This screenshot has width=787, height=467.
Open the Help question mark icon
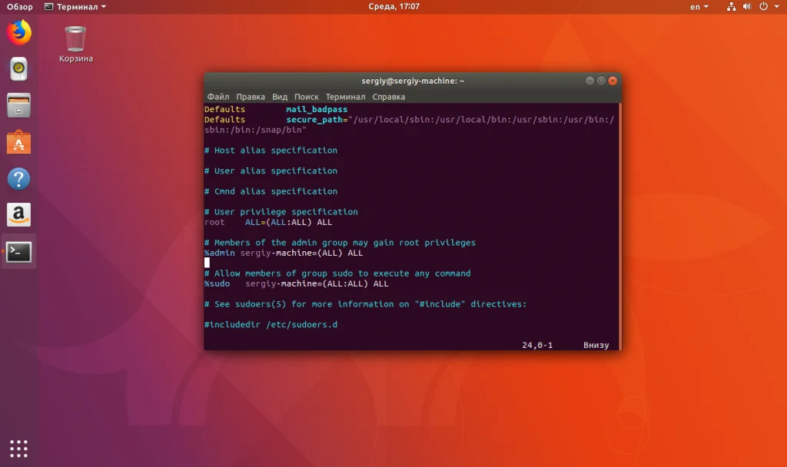pyautogui.click(x=18, y=178)
